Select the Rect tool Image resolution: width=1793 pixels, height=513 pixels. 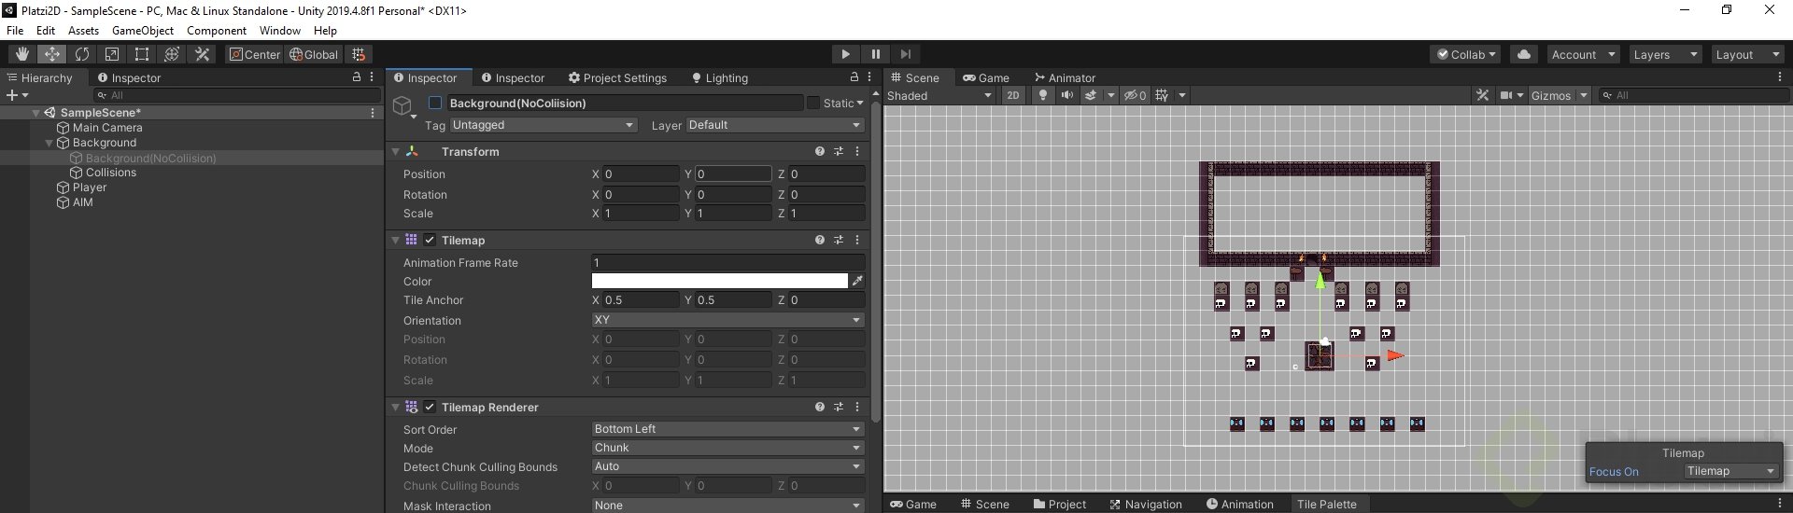pos(141,54)
